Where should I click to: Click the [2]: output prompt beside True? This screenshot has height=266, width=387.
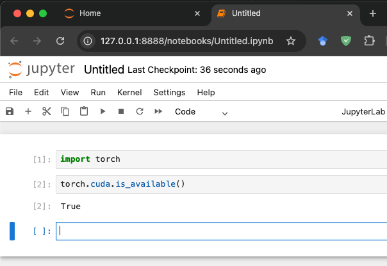pos(42,206)
